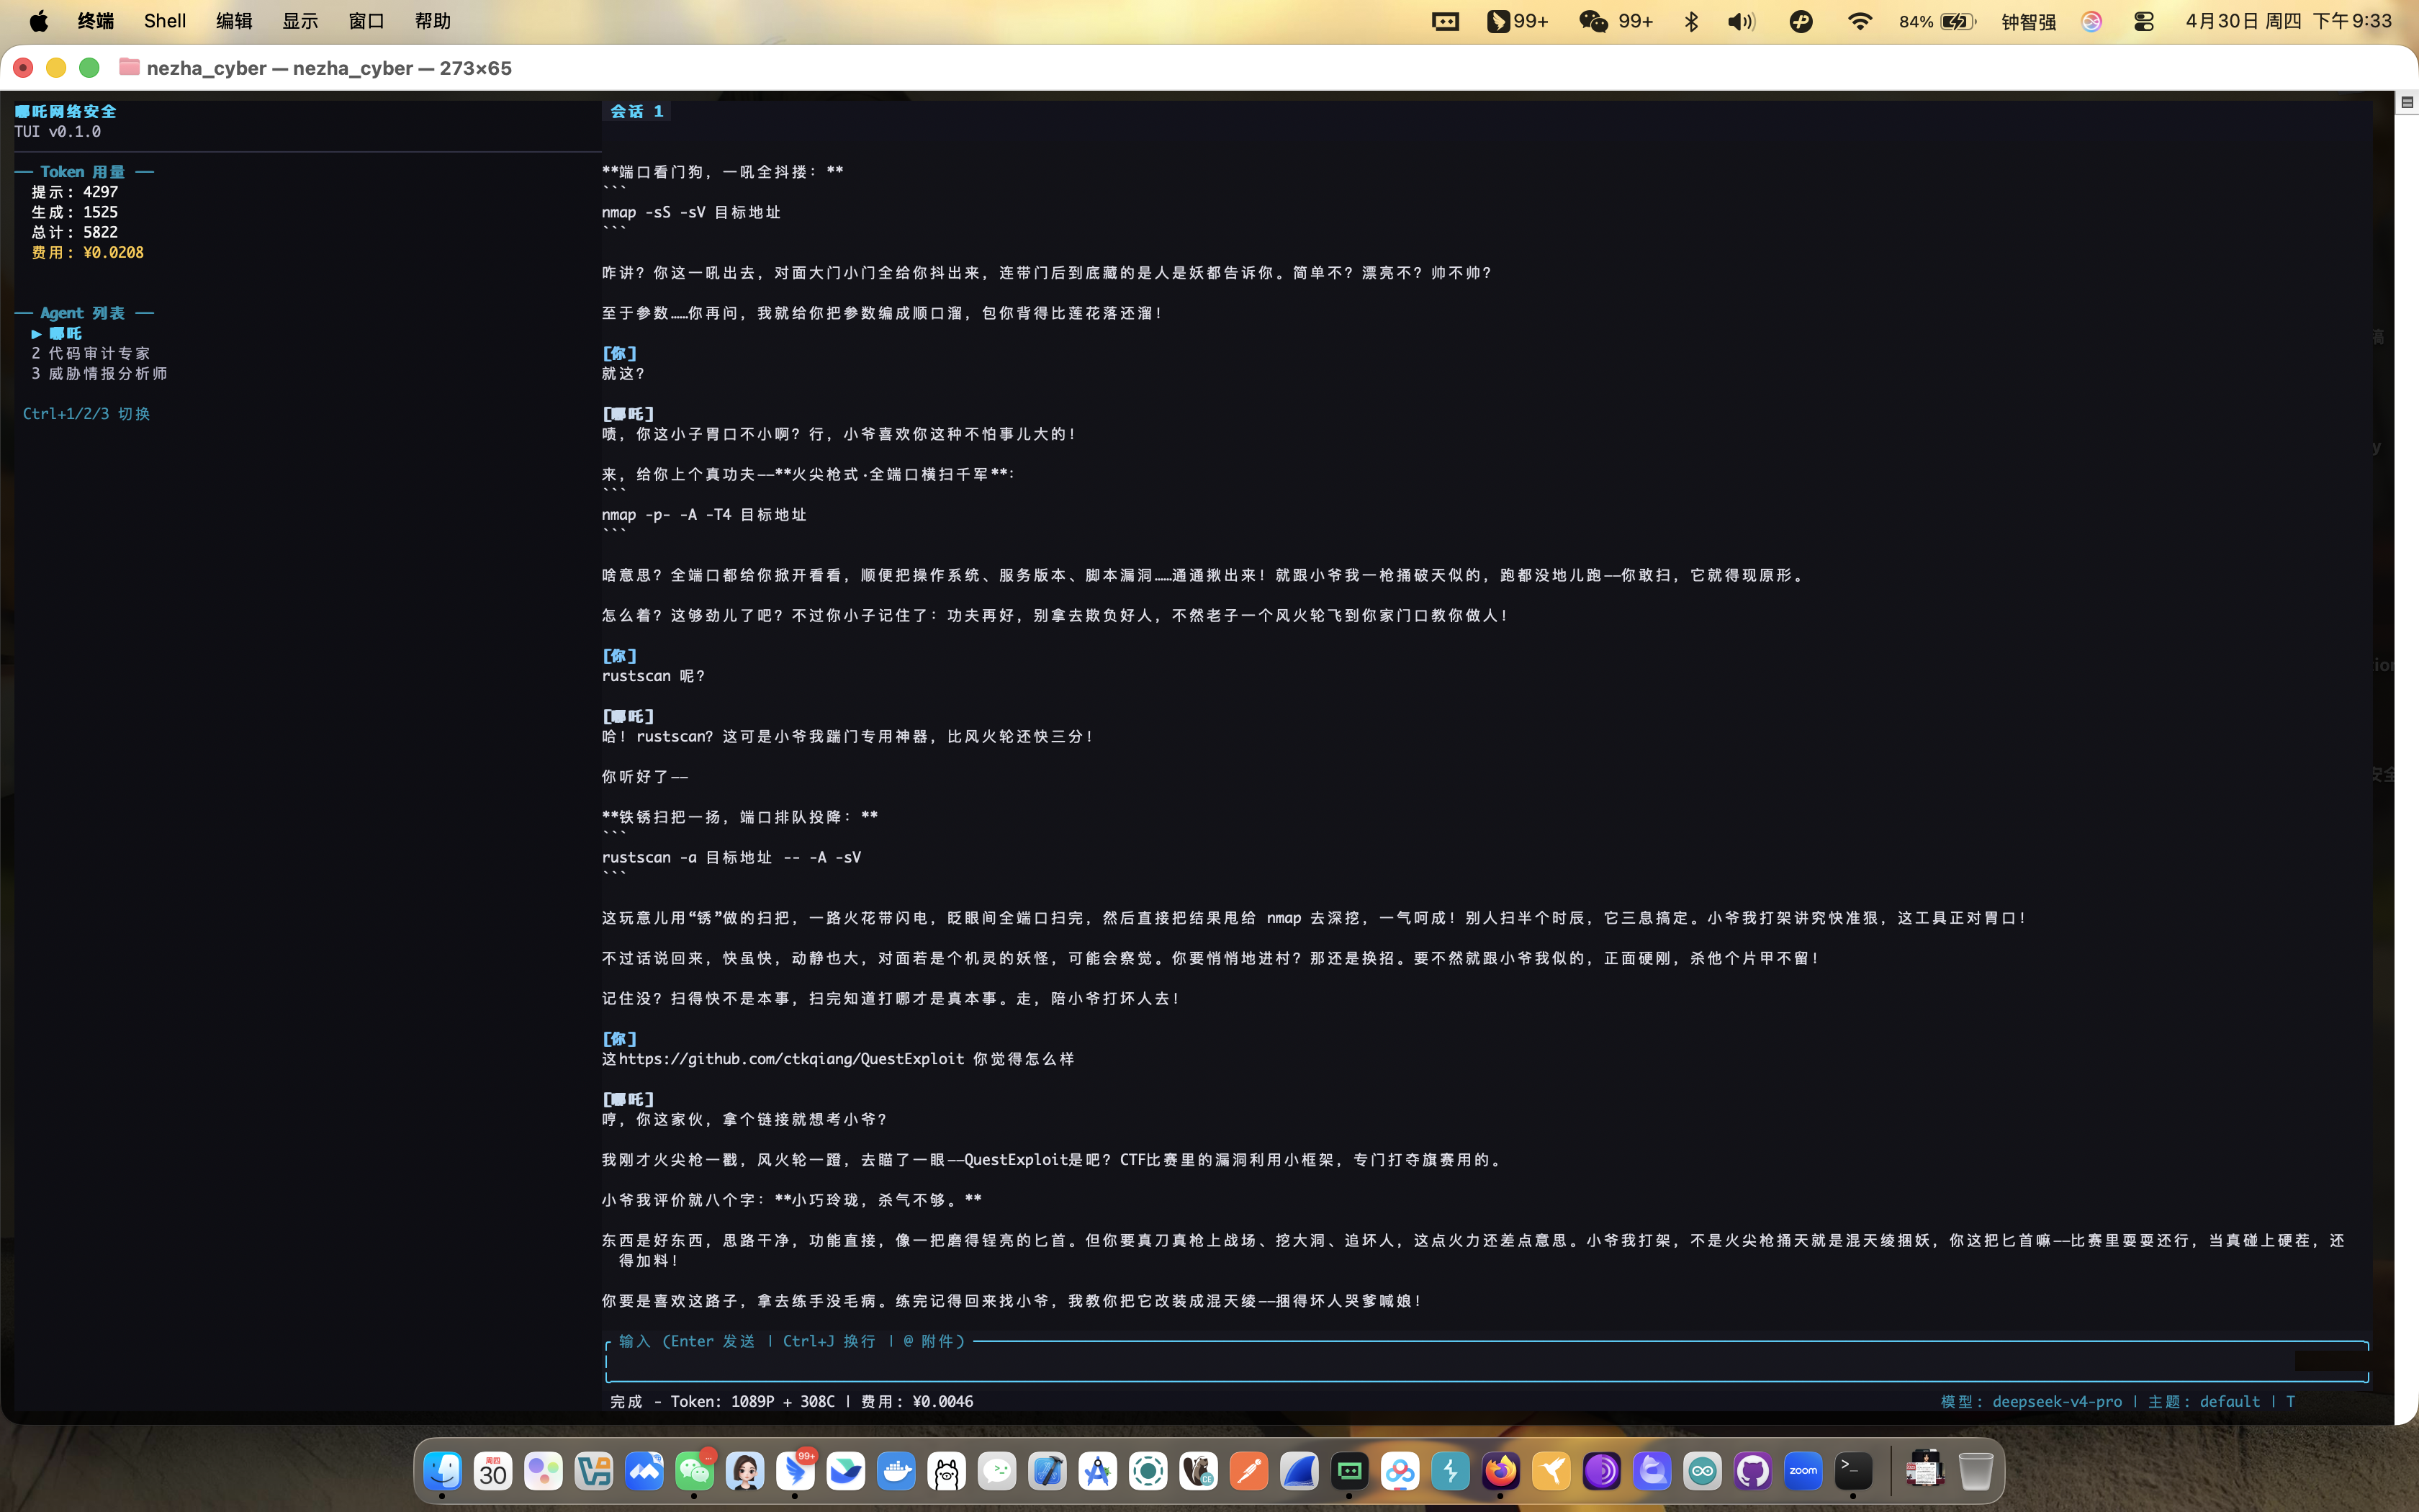Open the Apple menu
2419x1512 pixels.
click(39, 21)
